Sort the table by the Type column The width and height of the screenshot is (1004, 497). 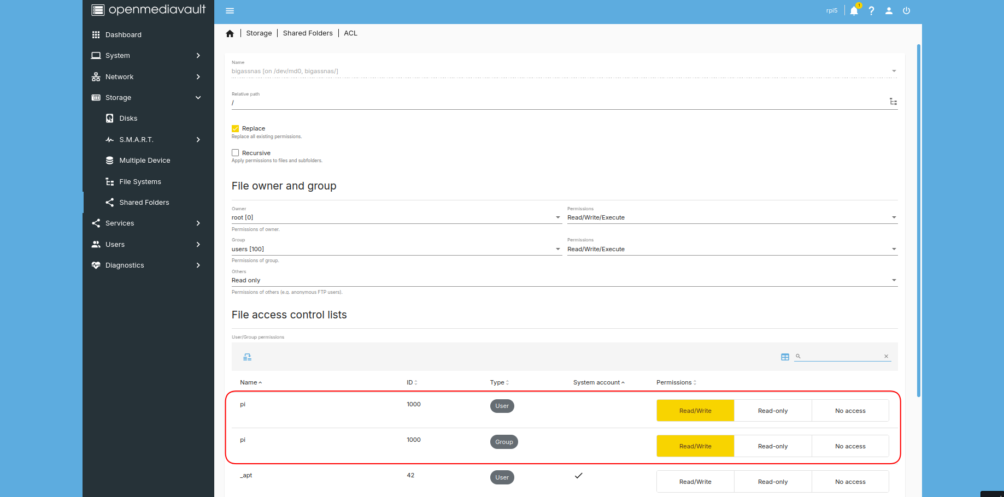(500, 382)
